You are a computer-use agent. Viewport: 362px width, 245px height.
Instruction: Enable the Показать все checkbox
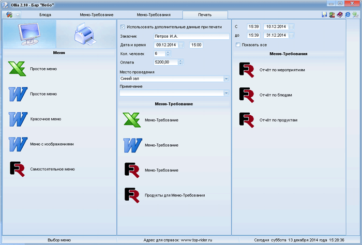238,45
